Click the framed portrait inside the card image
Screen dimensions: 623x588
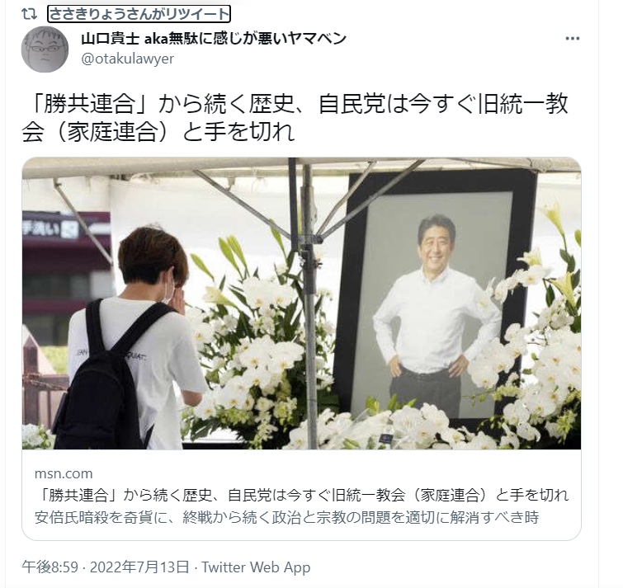(435, 294)
